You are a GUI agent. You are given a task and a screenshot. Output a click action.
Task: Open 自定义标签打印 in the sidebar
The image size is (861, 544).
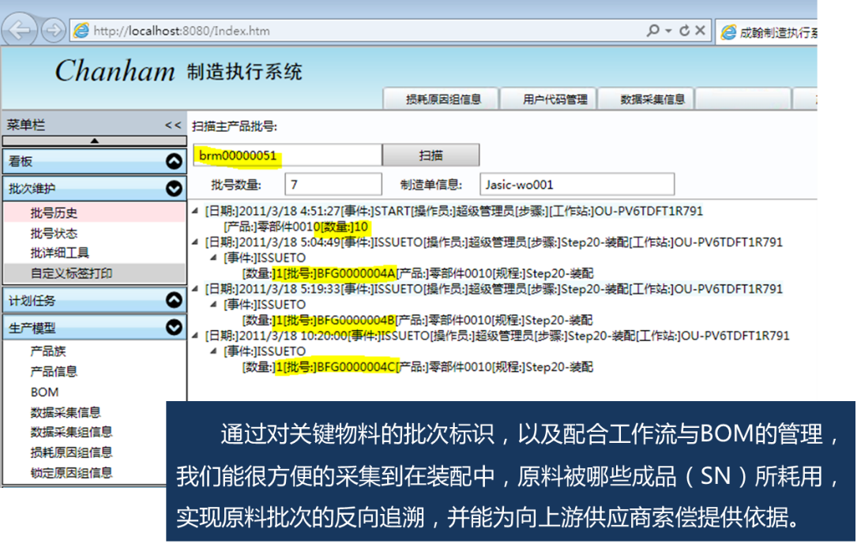72,272
